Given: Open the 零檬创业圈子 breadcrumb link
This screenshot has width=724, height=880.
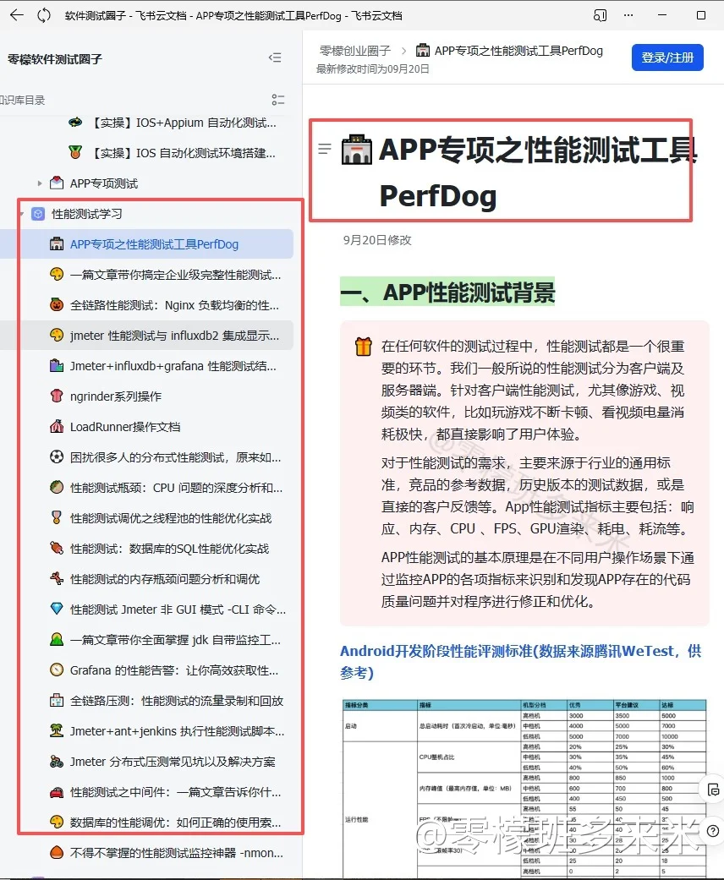Looking at the screenshot, I should pos(355,50).
